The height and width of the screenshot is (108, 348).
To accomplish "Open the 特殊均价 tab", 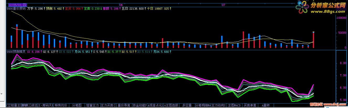I will pyautogui.click(x=61, y=105).
